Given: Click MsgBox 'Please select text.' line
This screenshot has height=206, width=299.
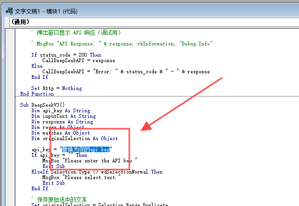Looking at the screenshot, I should click(81, 177).
